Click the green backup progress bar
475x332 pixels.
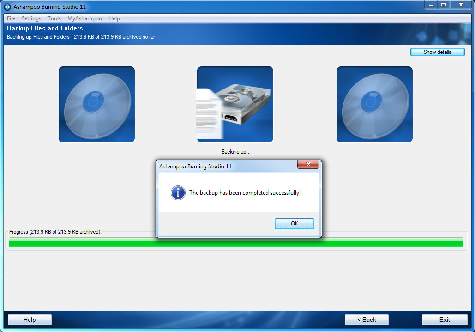[236, 243]
